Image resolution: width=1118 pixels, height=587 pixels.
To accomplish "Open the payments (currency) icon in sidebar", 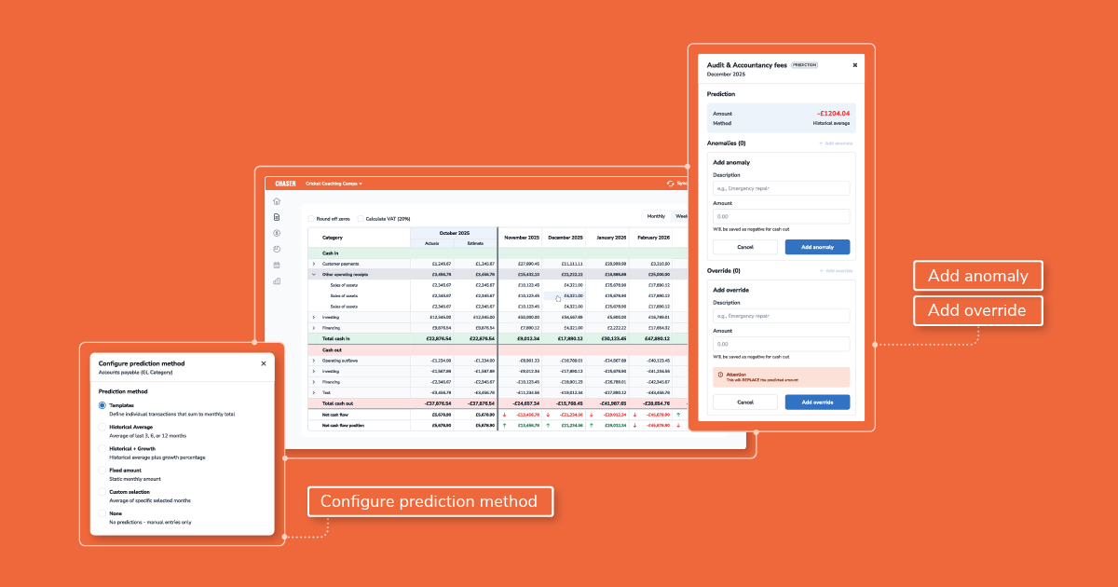I will (277, 233).
